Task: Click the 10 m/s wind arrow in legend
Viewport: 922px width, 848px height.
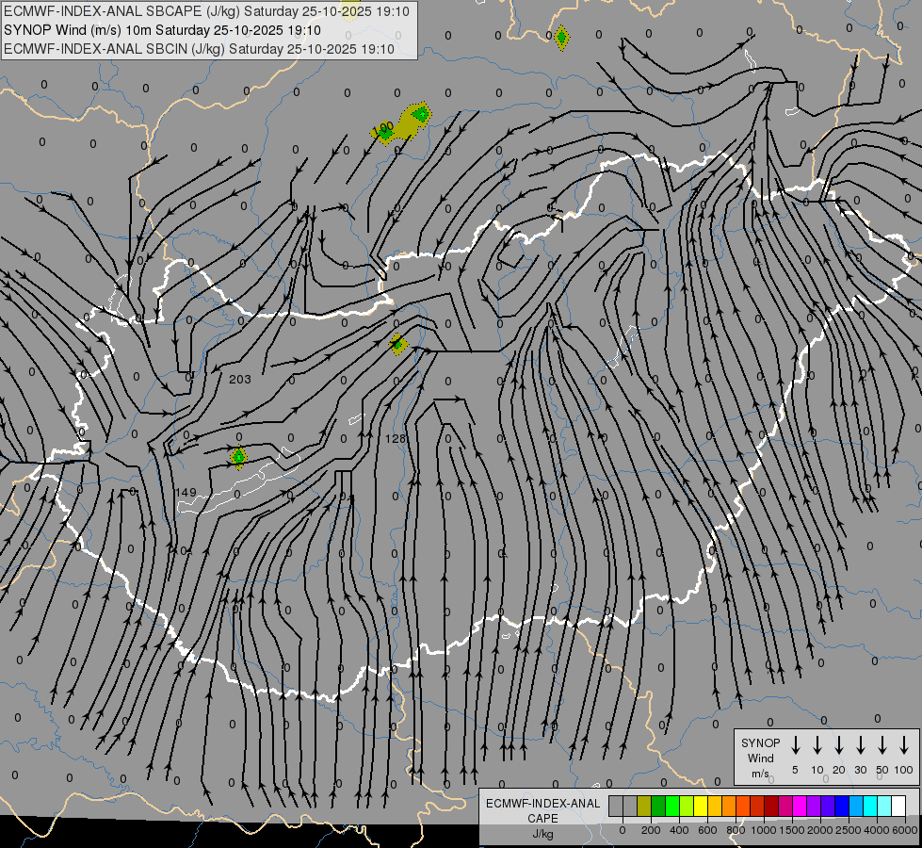Action: click(x=817, y=745)
